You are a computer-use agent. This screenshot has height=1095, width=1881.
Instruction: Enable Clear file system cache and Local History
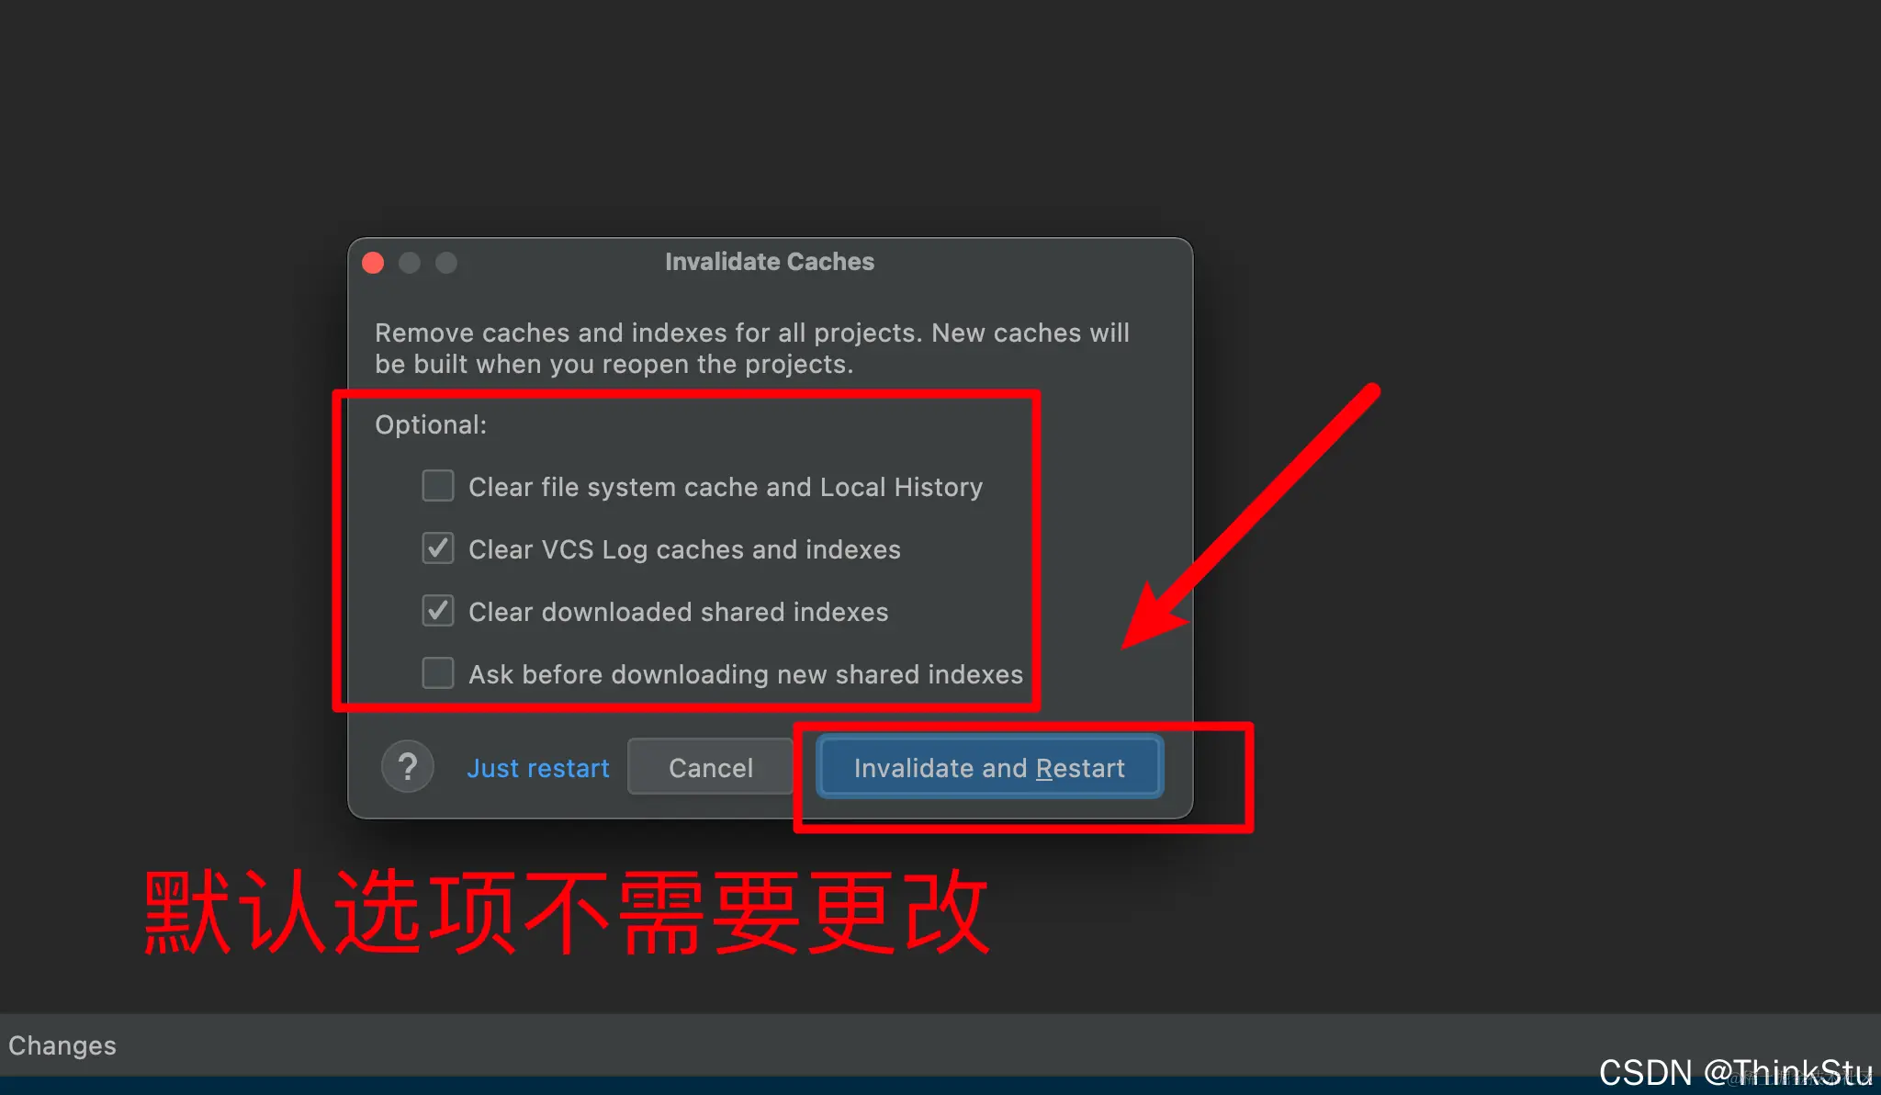(x=438, y=486)
